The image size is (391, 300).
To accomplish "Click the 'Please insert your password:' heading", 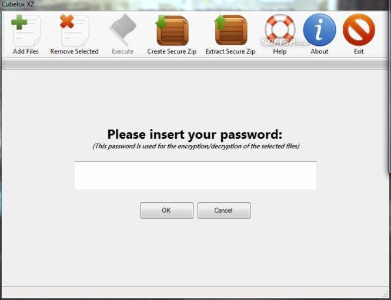I will [x=195, y=135].
